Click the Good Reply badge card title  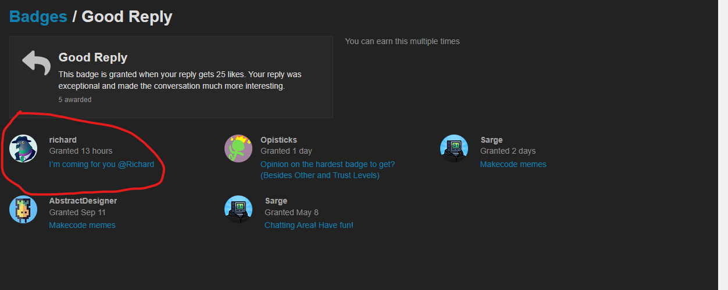(93, 57)
